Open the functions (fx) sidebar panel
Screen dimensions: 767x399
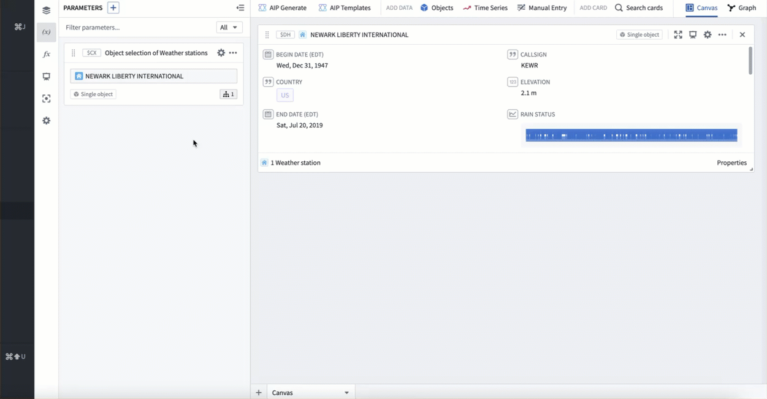point(46,55)
